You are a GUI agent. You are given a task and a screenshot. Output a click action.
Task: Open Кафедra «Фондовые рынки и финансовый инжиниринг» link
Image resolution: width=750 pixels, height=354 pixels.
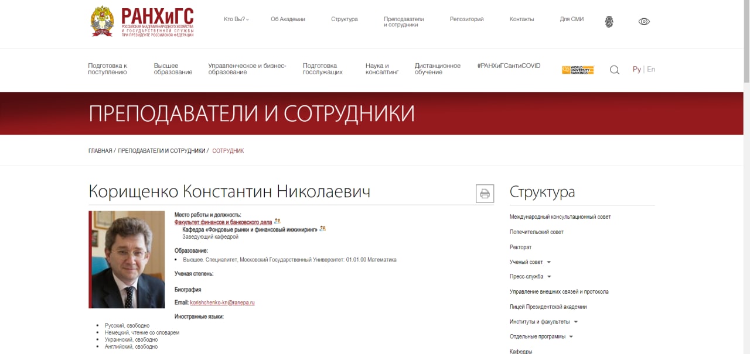tap(250, 229)
